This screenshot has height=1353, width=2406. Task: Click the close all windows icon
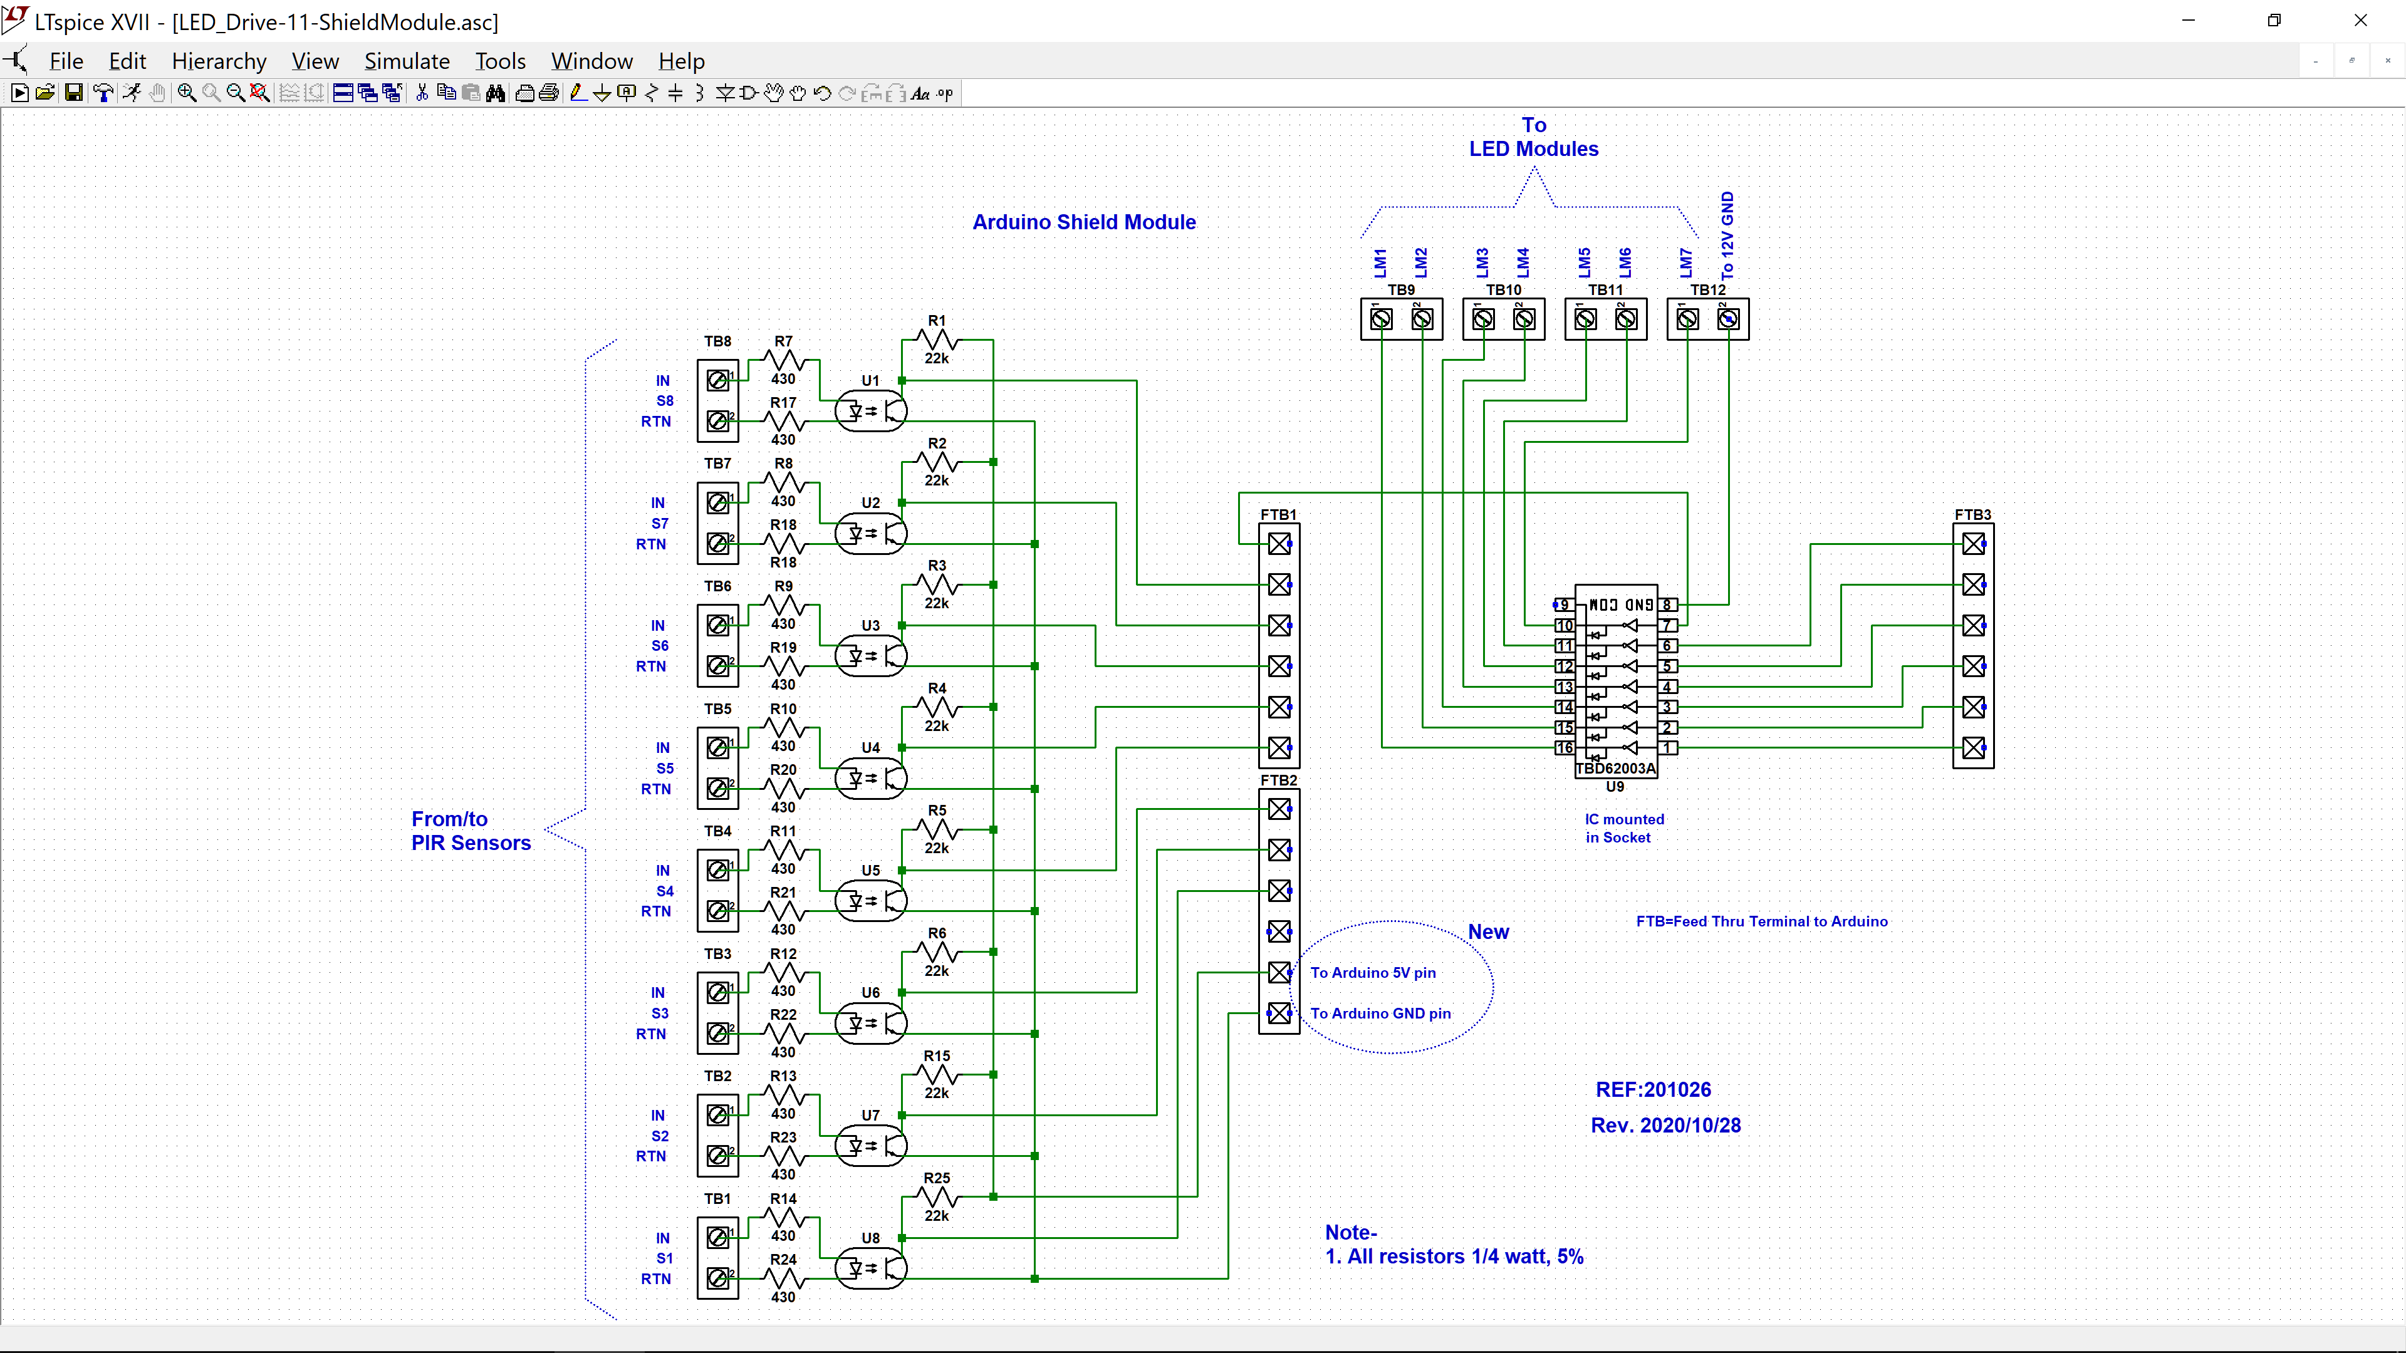[x=392, y=93]
